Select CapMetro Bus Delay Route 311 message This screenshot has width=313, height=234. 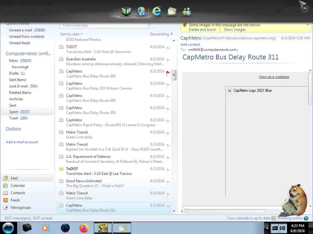[x=114, y=207]
